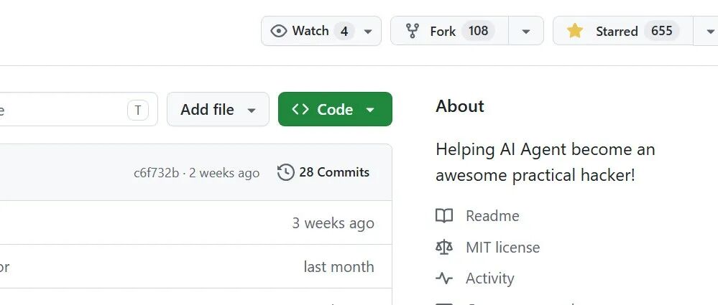The height and width of the screenshot is (305, 718).
Task: Click the Fork repository icon
Action: pyautogui.click(x=413, y=31)
